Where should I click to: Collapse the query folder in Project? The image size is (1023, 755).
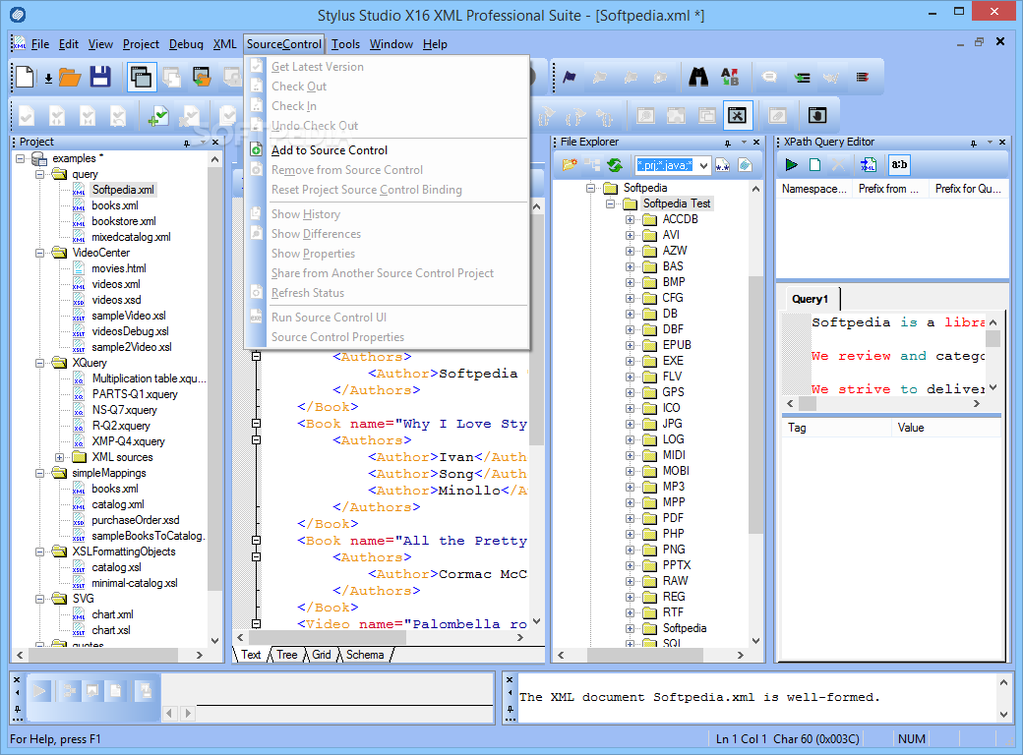click(x=39, y=174)
